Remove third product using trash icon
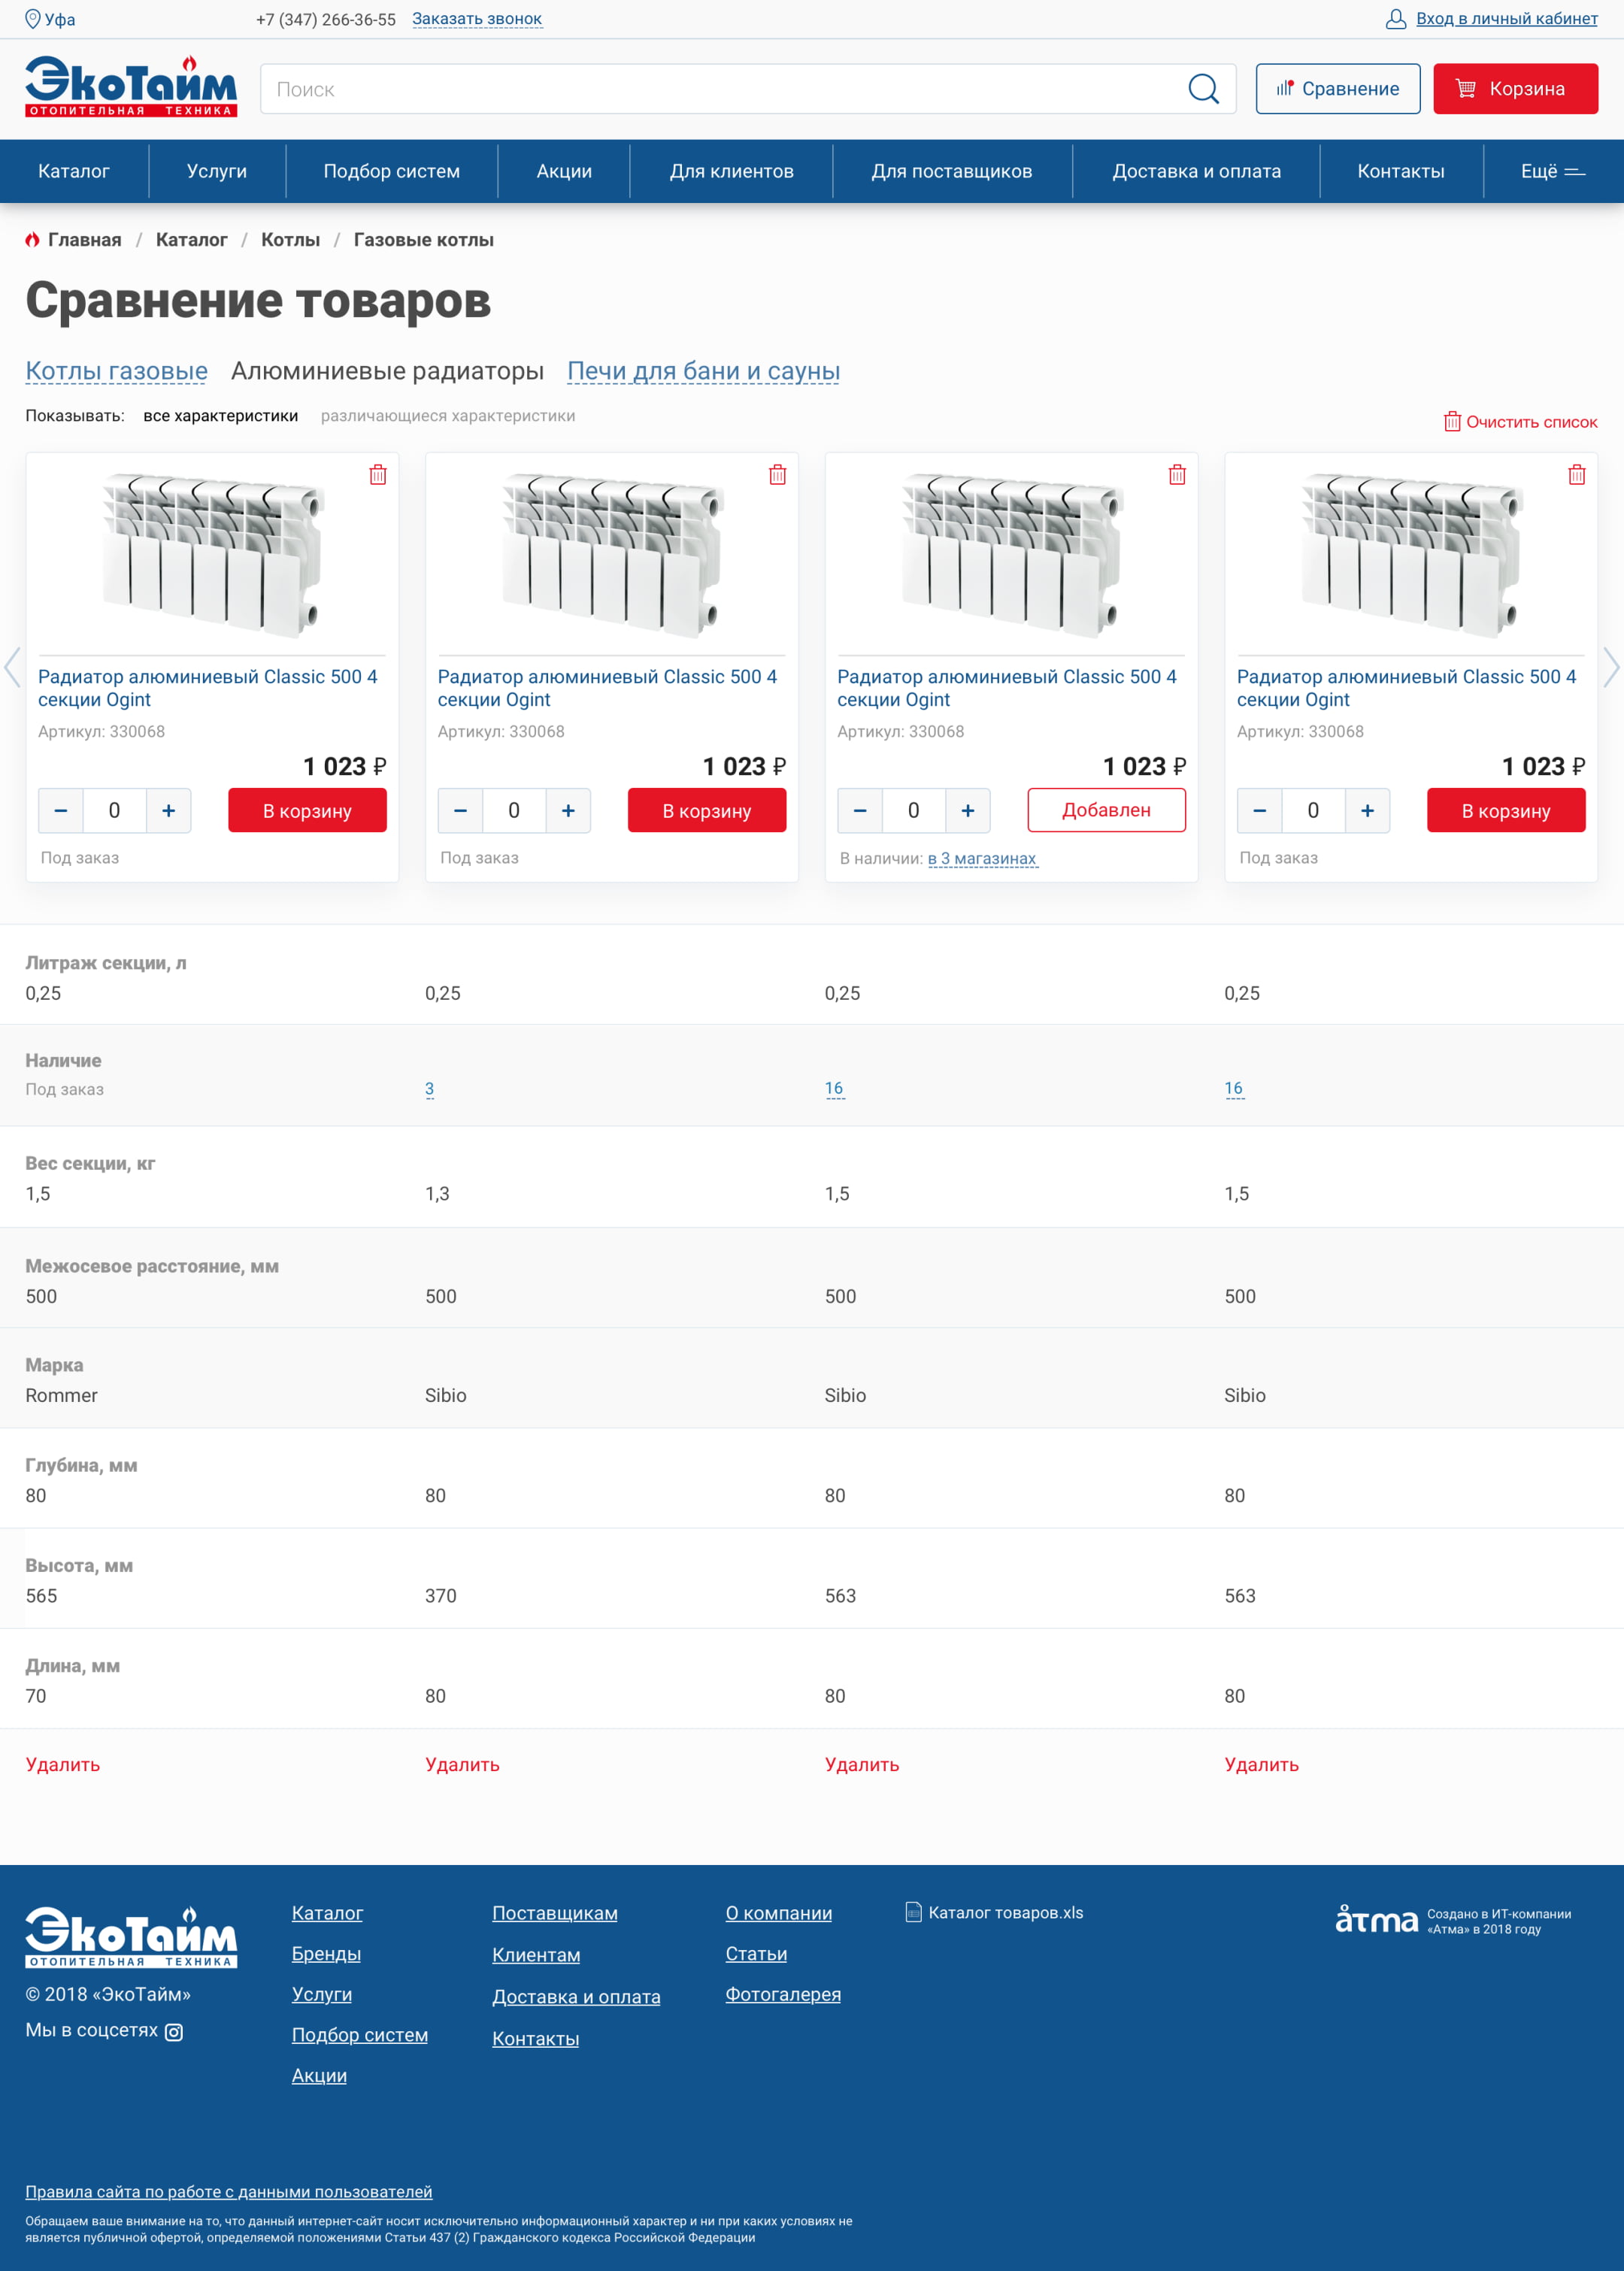Image resolution: width=1624 pixels, height=2271 pixels. coord(1177,475)
